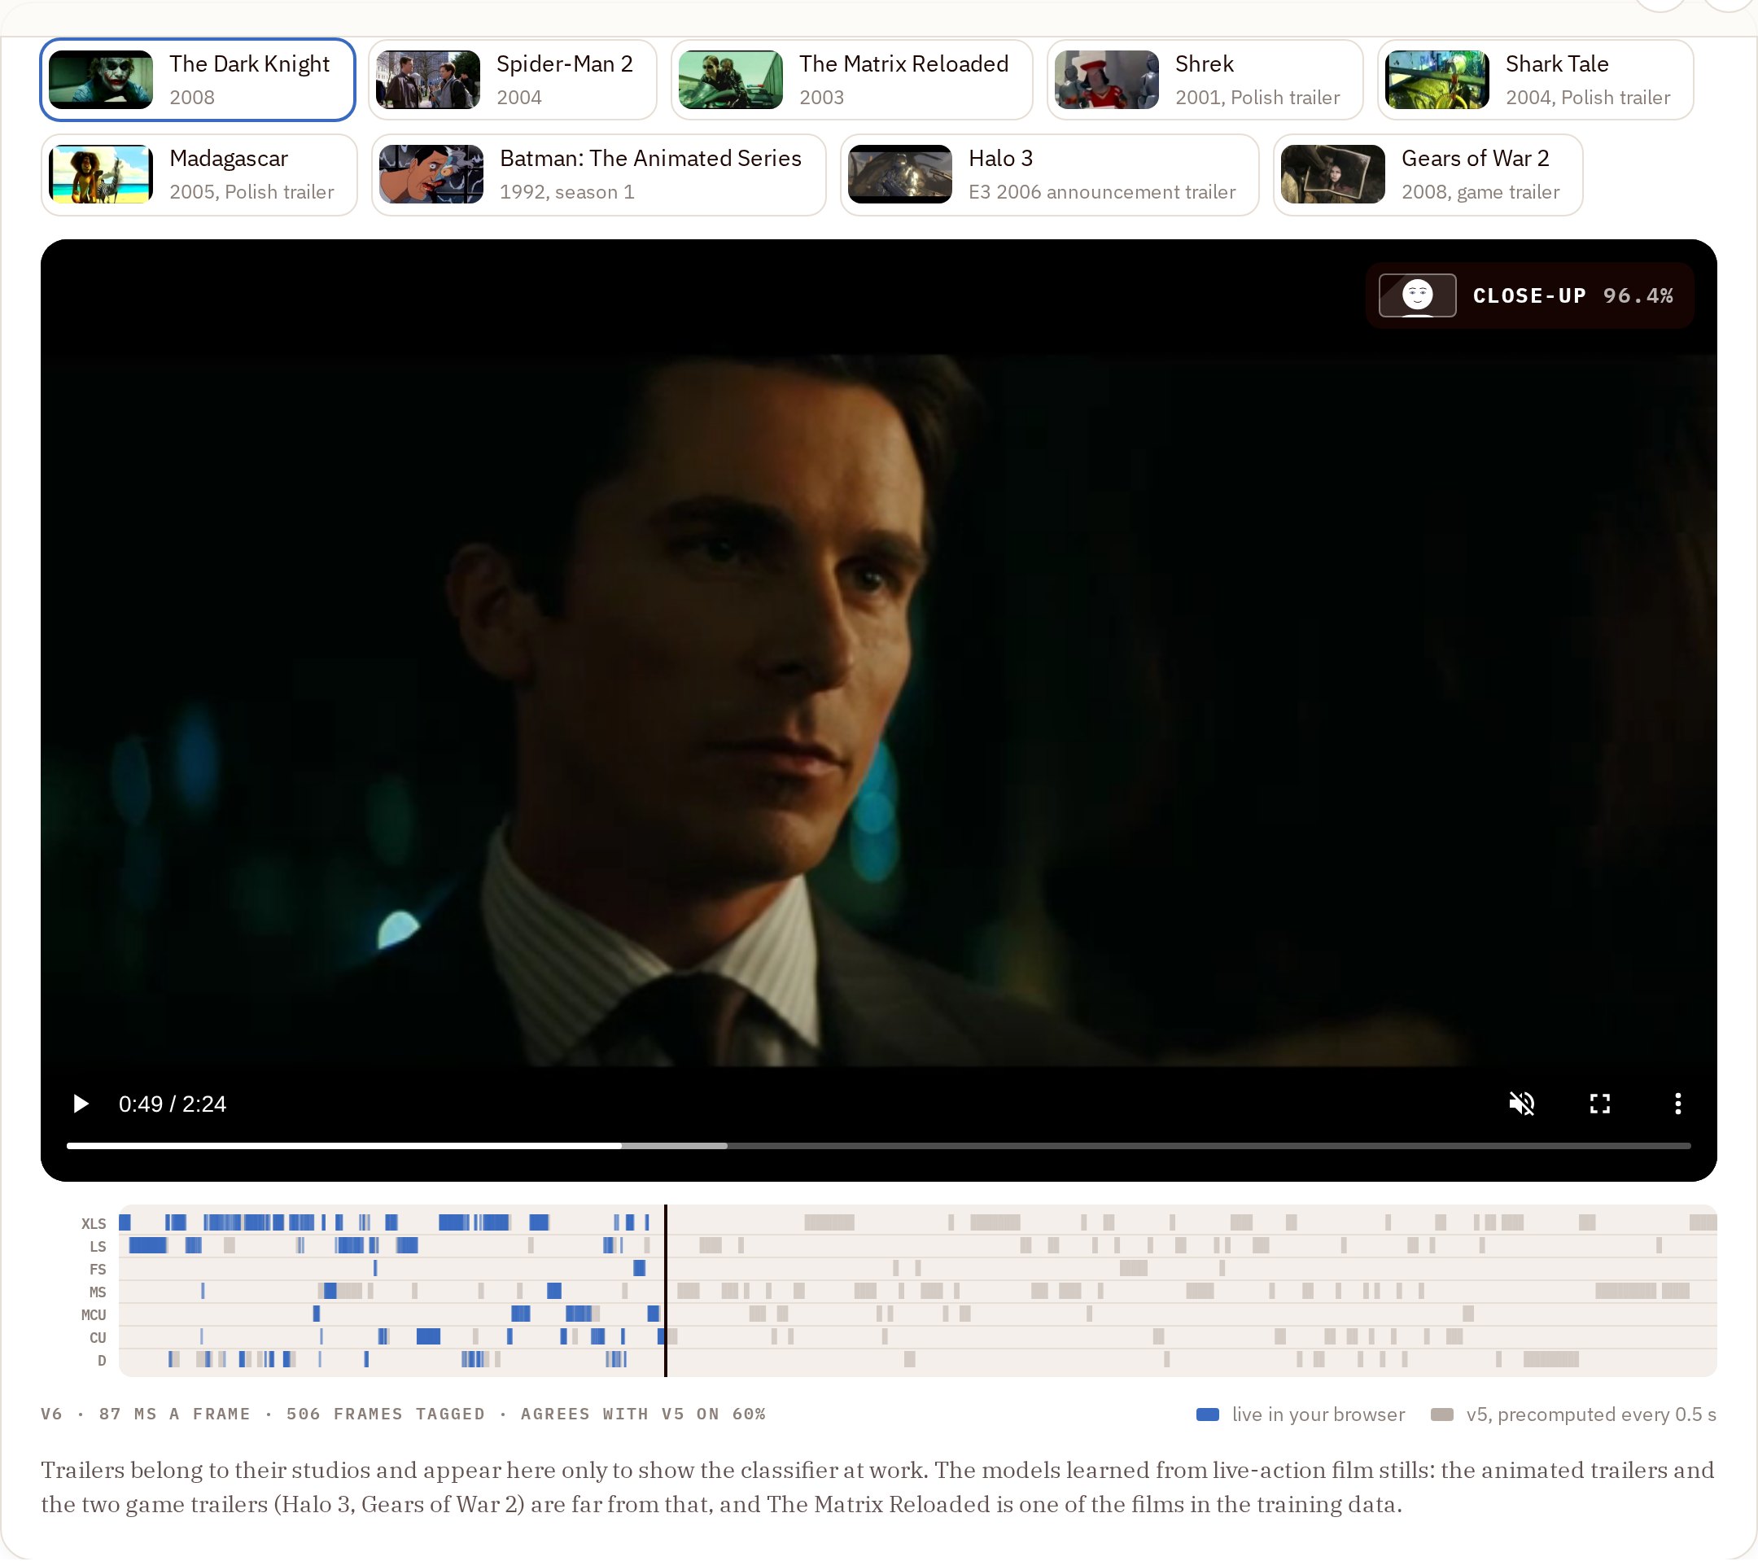The image size is (1758, 1561).
Task: Select The Matrix Reloaded trailer card
Action: [851, 80]
